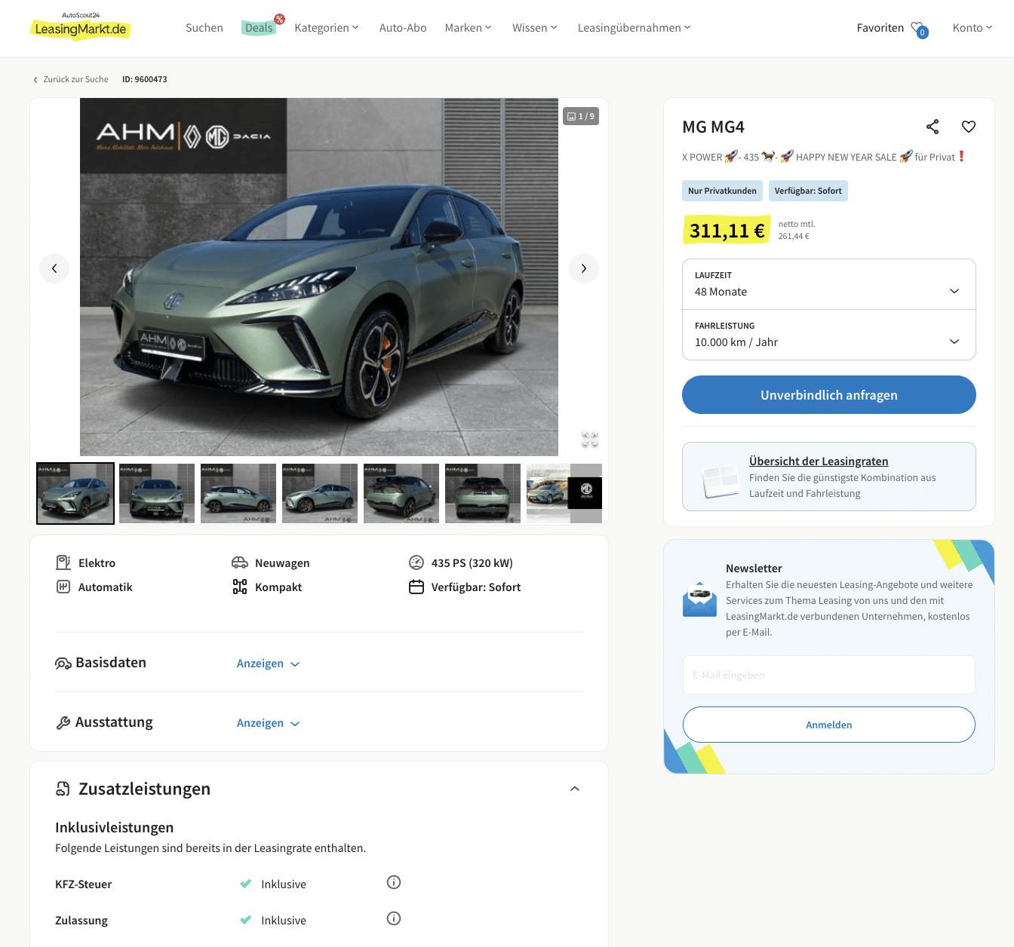
Task: Click the E-Mail eingeben field
Action: pyautogui.click(x=829, y=675)
